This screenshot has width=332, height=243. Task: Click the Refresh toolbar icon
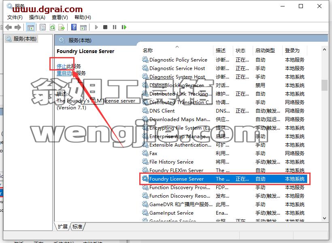click(52, 27)
